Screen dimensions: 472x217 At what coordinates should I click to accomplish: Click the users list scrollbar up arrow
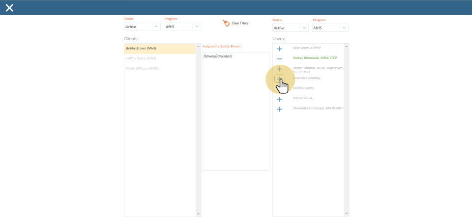point(347,46)
